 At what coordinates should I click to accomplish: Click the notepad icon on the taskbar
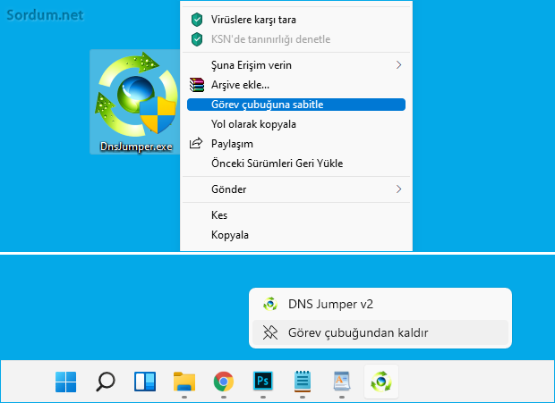click(303, 382)
